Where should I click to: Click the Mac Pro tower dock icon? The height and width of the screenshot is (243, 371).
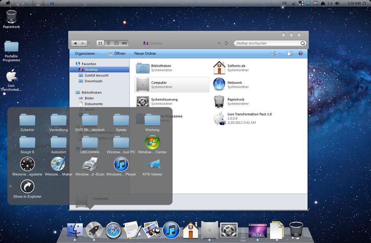[210, 230]
